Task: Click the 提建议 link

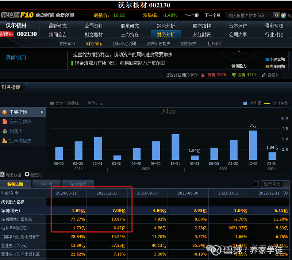Action: click(273, 75)
